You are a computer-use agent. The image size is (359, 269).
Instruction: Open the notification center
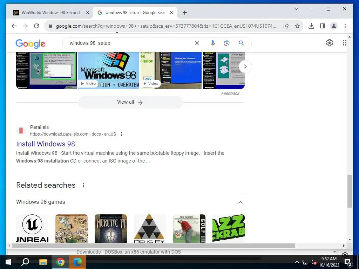348,262
